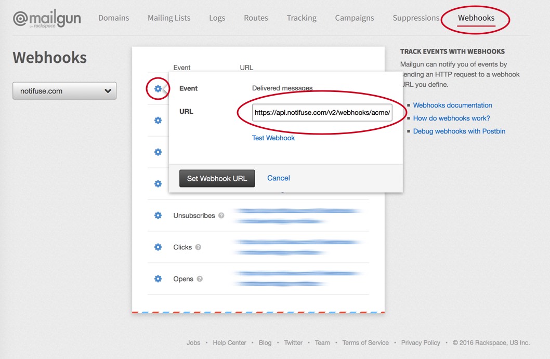Open Blog footer link
Screen dimensions: 550x359
point(265,342)
